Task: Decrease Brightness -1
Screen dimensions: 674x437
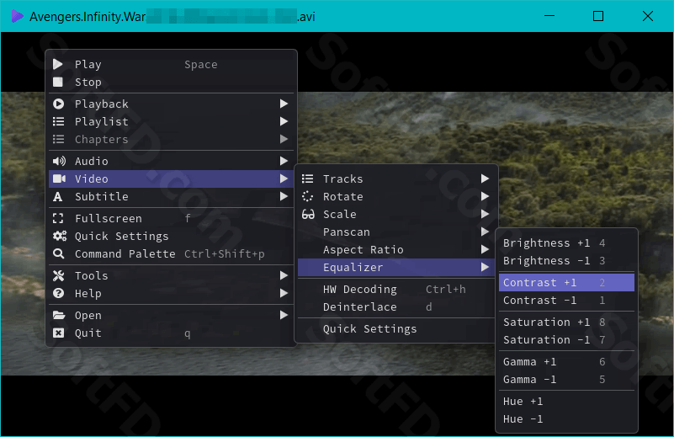Action: pyautogui.click(x=566, y=261)
